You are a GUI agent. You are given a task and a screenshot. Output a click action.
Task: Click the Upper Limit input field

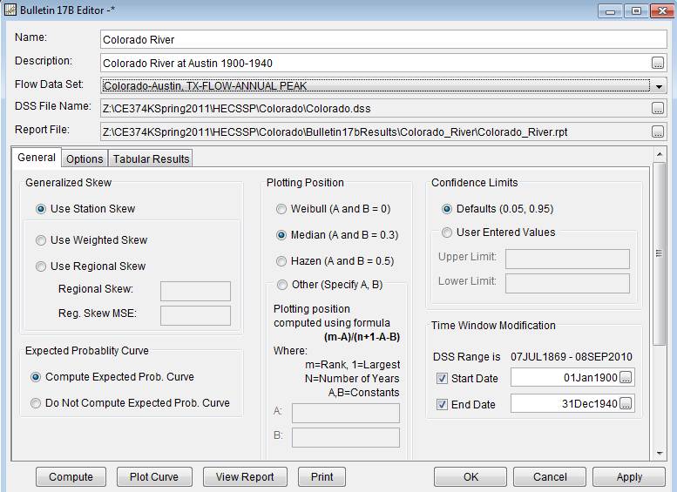(567, 259)
